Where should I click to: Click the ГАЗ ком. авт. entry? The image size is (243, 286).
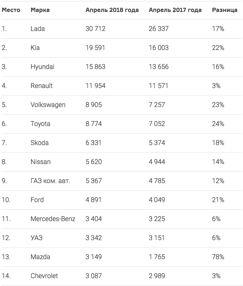[x=50, y=181]
